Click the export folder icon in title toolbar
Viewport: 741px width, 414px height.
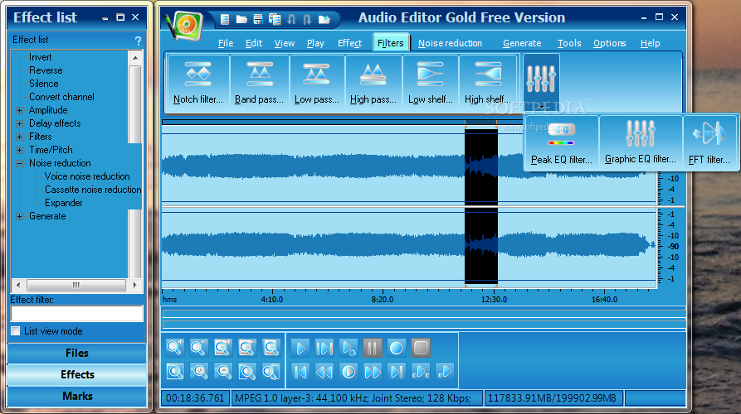(x=324, y=19)
